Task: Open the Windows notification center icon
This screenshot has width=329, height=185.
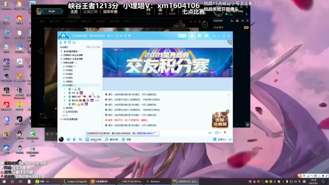Action: (323, 181)
